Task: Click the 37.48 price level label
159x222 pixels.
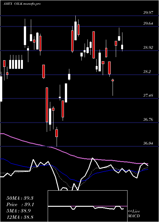Action: point(148,95)
